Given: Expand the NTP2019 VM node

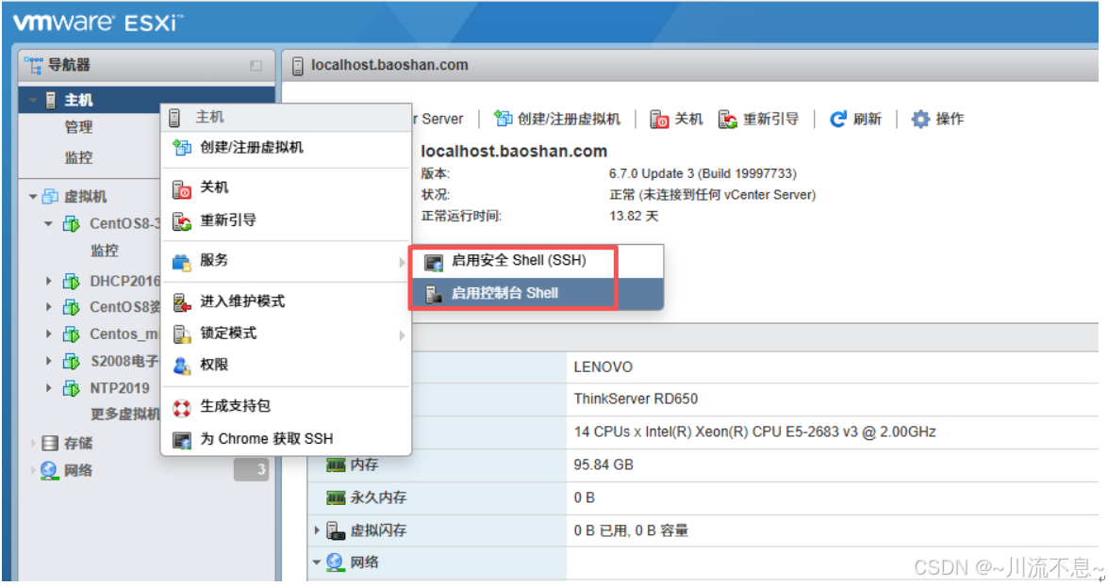Looking at the screenshot, I should point(48,387).
